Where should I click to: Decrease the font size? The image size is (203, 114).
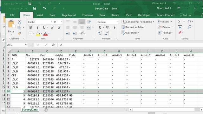pos(59,28)
